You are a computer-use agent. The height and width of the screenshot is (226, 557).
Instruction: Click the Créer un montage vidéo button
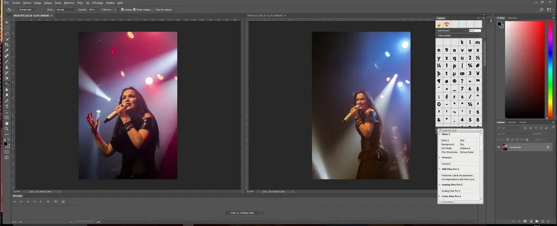243,212
